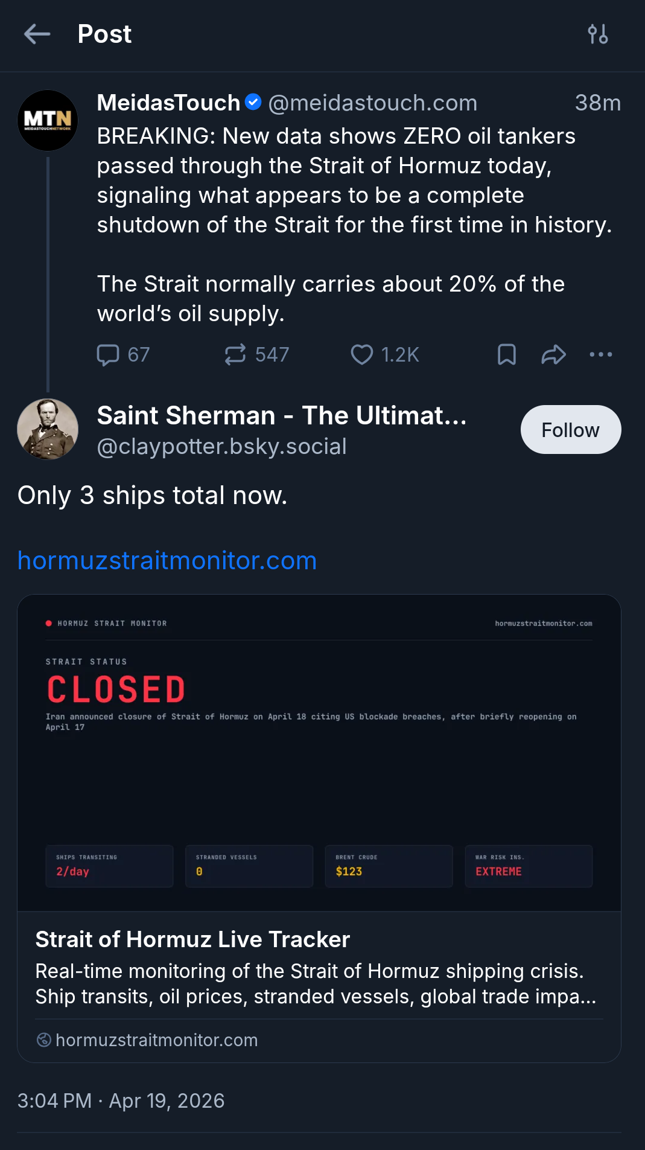Click the reply icon on MeidasTouch post
The width and height of the screenshot is (645, 1150).
click(109, 355)
